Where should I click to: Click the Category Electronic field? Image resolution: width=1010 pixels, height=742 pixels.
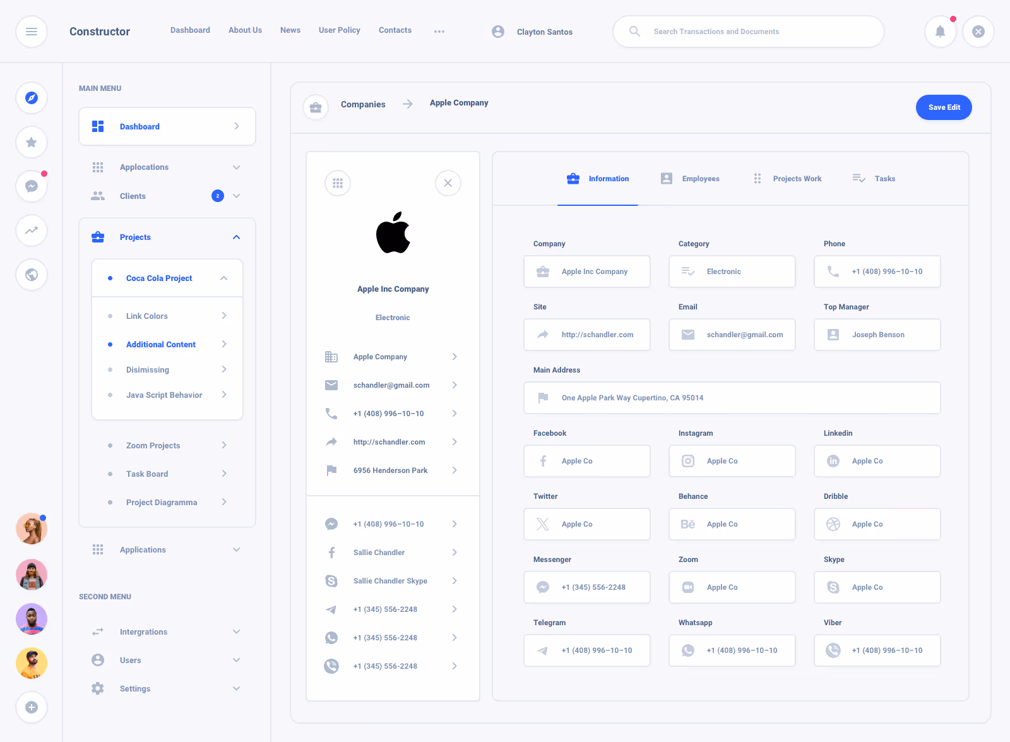click(732, 272)
